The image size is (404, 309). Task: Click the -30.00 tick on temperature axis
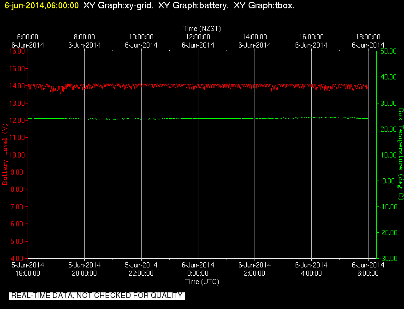pyautogui.click(x=387, y=258)
